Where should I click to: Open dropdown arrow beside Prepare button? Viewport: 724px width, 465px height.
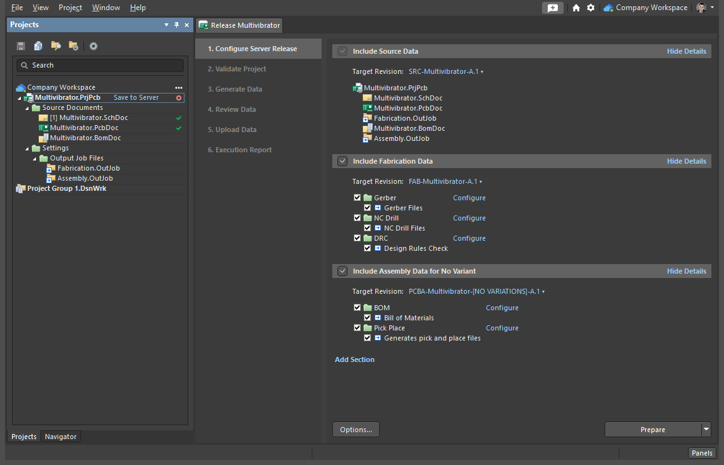pos(706,430)
